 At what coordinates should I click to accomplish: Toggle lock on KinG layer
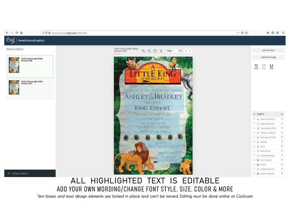pos(254,146)
